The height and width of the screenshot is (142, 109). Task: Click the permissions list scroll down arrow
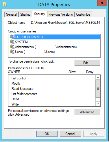coord(98,104)
